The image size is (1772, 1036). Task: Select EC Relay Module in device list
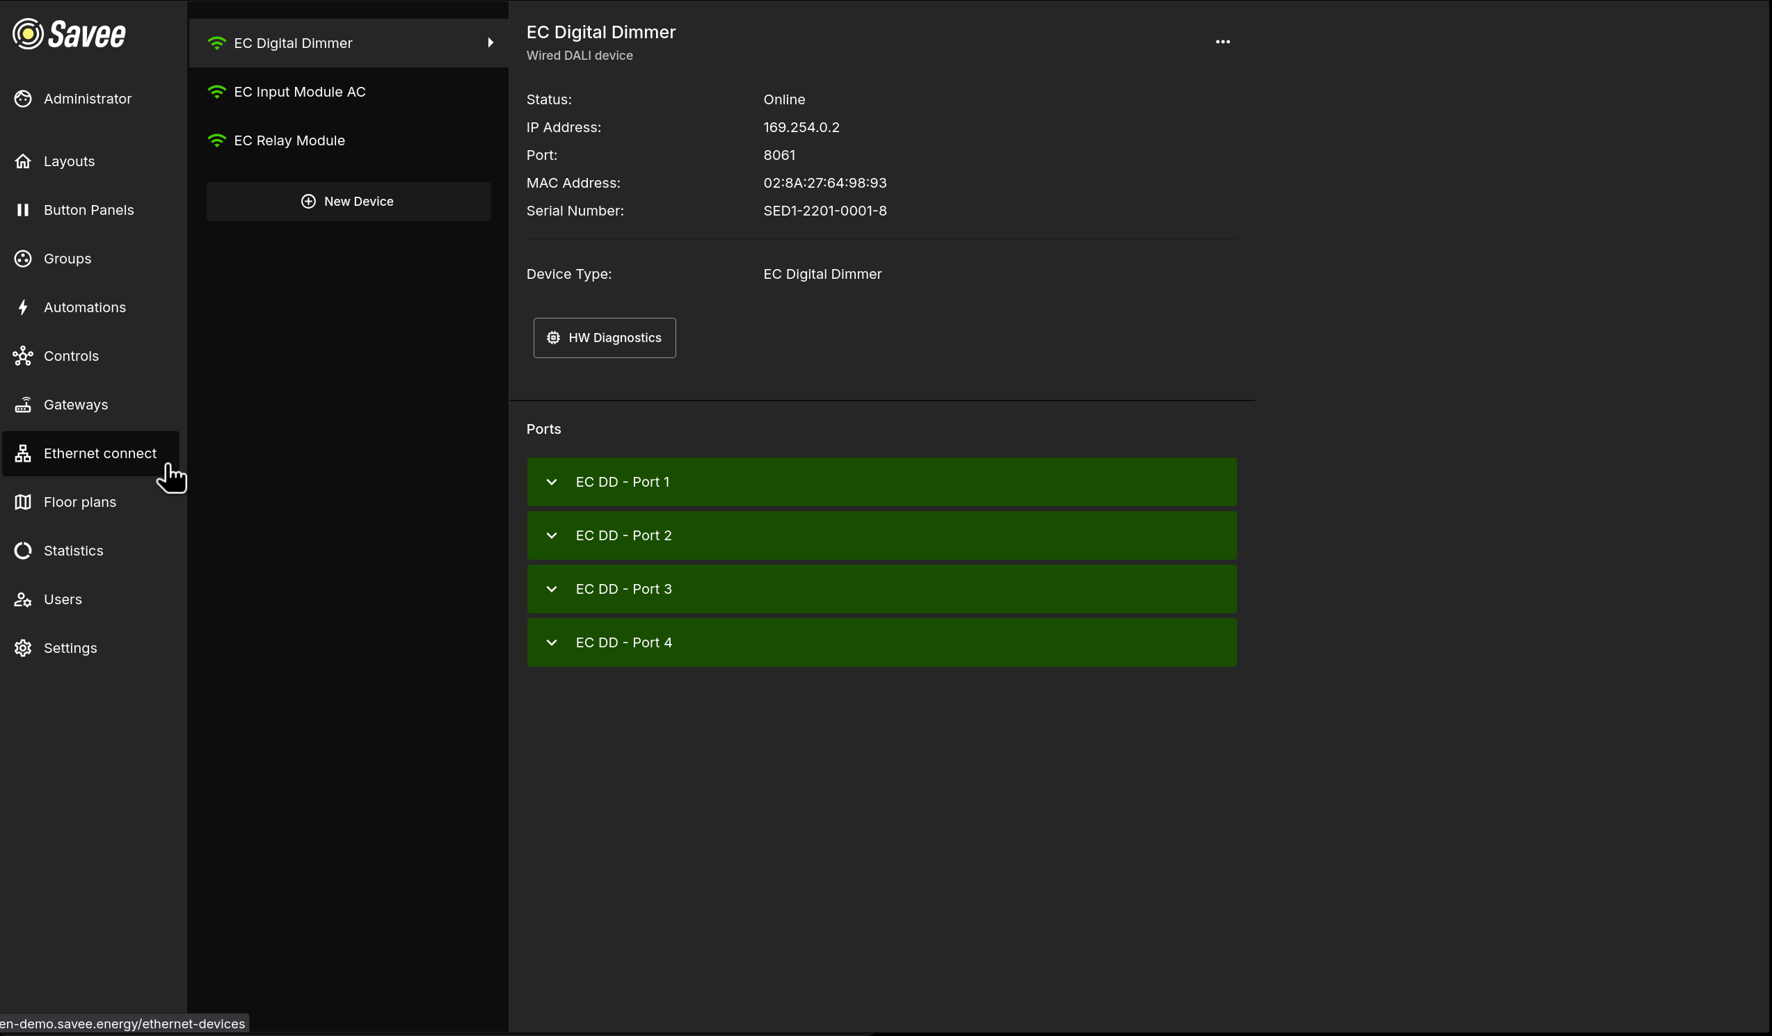coord(289,140)
